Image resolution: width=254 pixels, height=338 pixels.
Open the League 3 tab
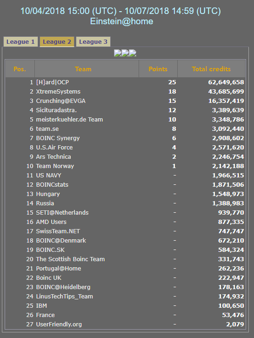click(x=93, y=41)
